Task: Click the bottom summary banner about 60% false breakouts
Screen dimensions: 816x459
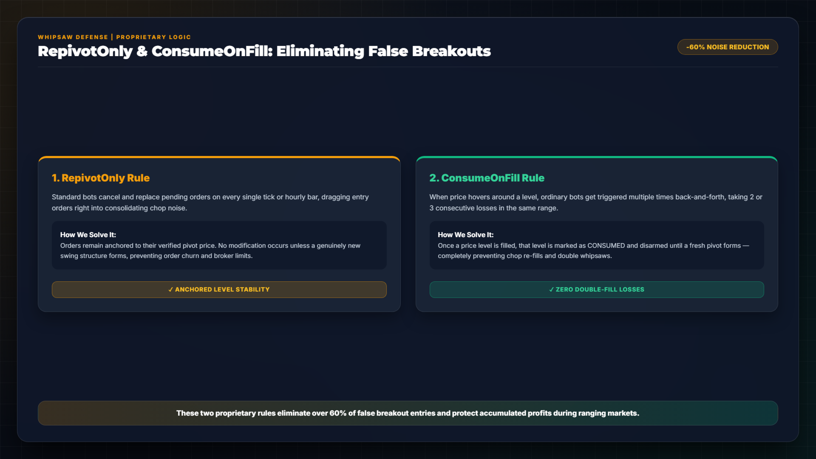Action: (x=408, y=413)
